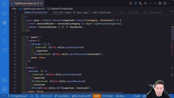Click Quokka in the status bar
The height and width of the screenshot is (98, 174).
coord(120,96)
